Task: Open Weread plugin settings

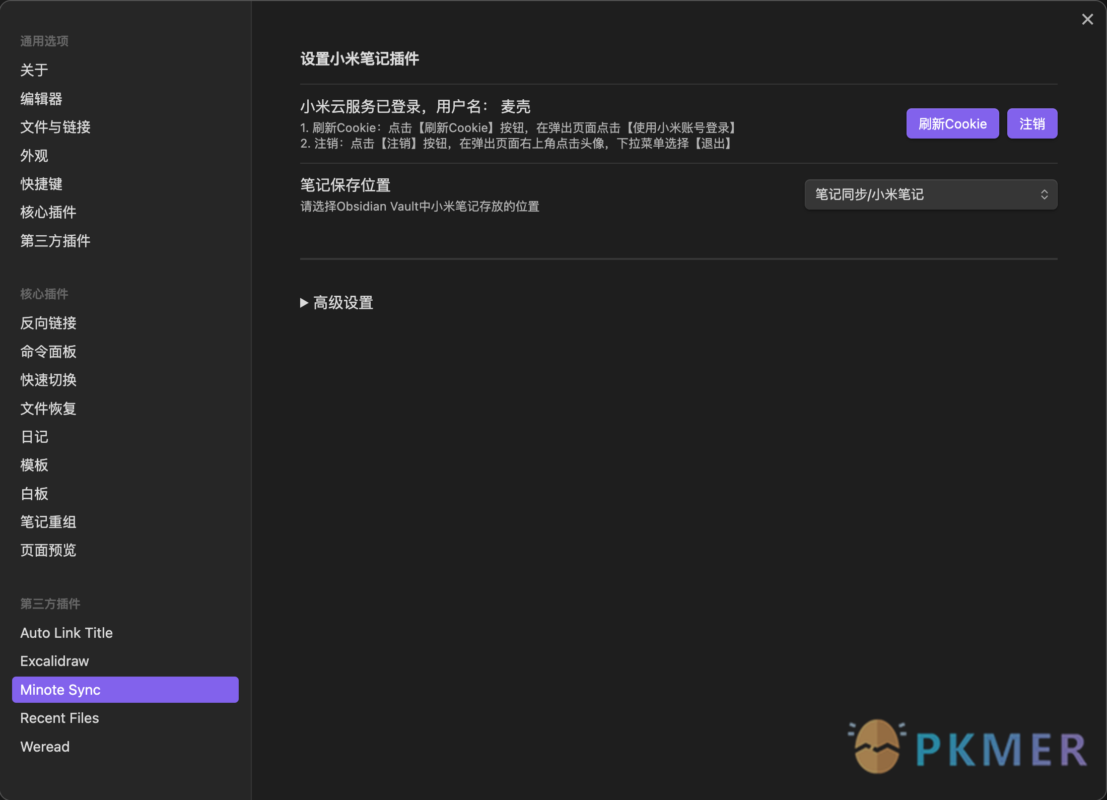Action: click(125, 747)
